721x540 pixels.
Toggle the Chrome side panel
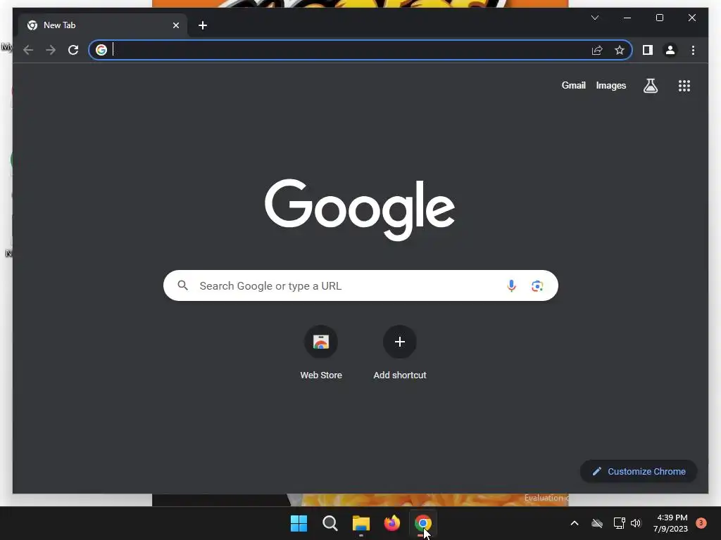pyautogui.click(x=648, y=50)
